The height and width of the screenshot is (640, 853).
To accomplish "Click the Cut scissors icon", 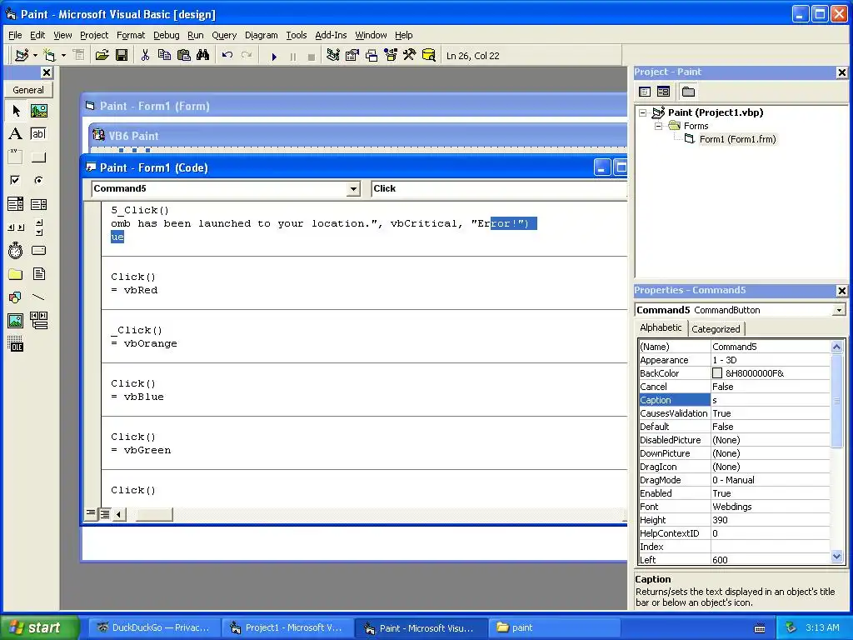I will (145, 56).
